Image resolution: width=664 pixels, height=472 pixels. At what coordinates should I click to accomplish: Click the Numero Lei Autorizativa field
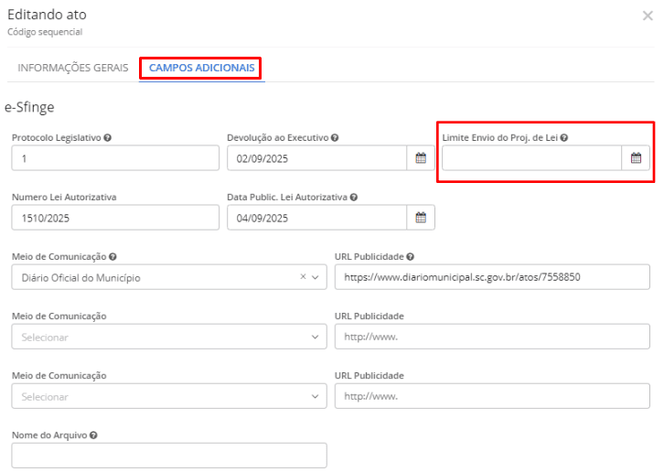point(115,218)
